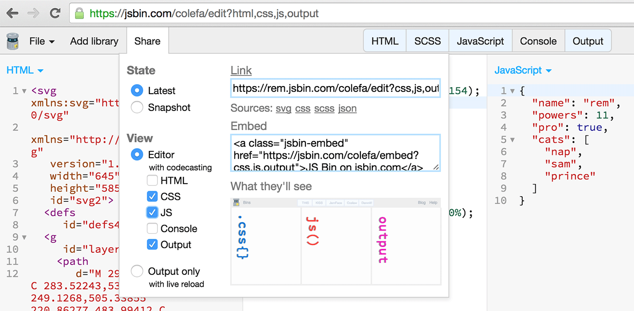Viewport: 634px width, 311px height.
Task: Open the svg source link
Action: [283, 109]
